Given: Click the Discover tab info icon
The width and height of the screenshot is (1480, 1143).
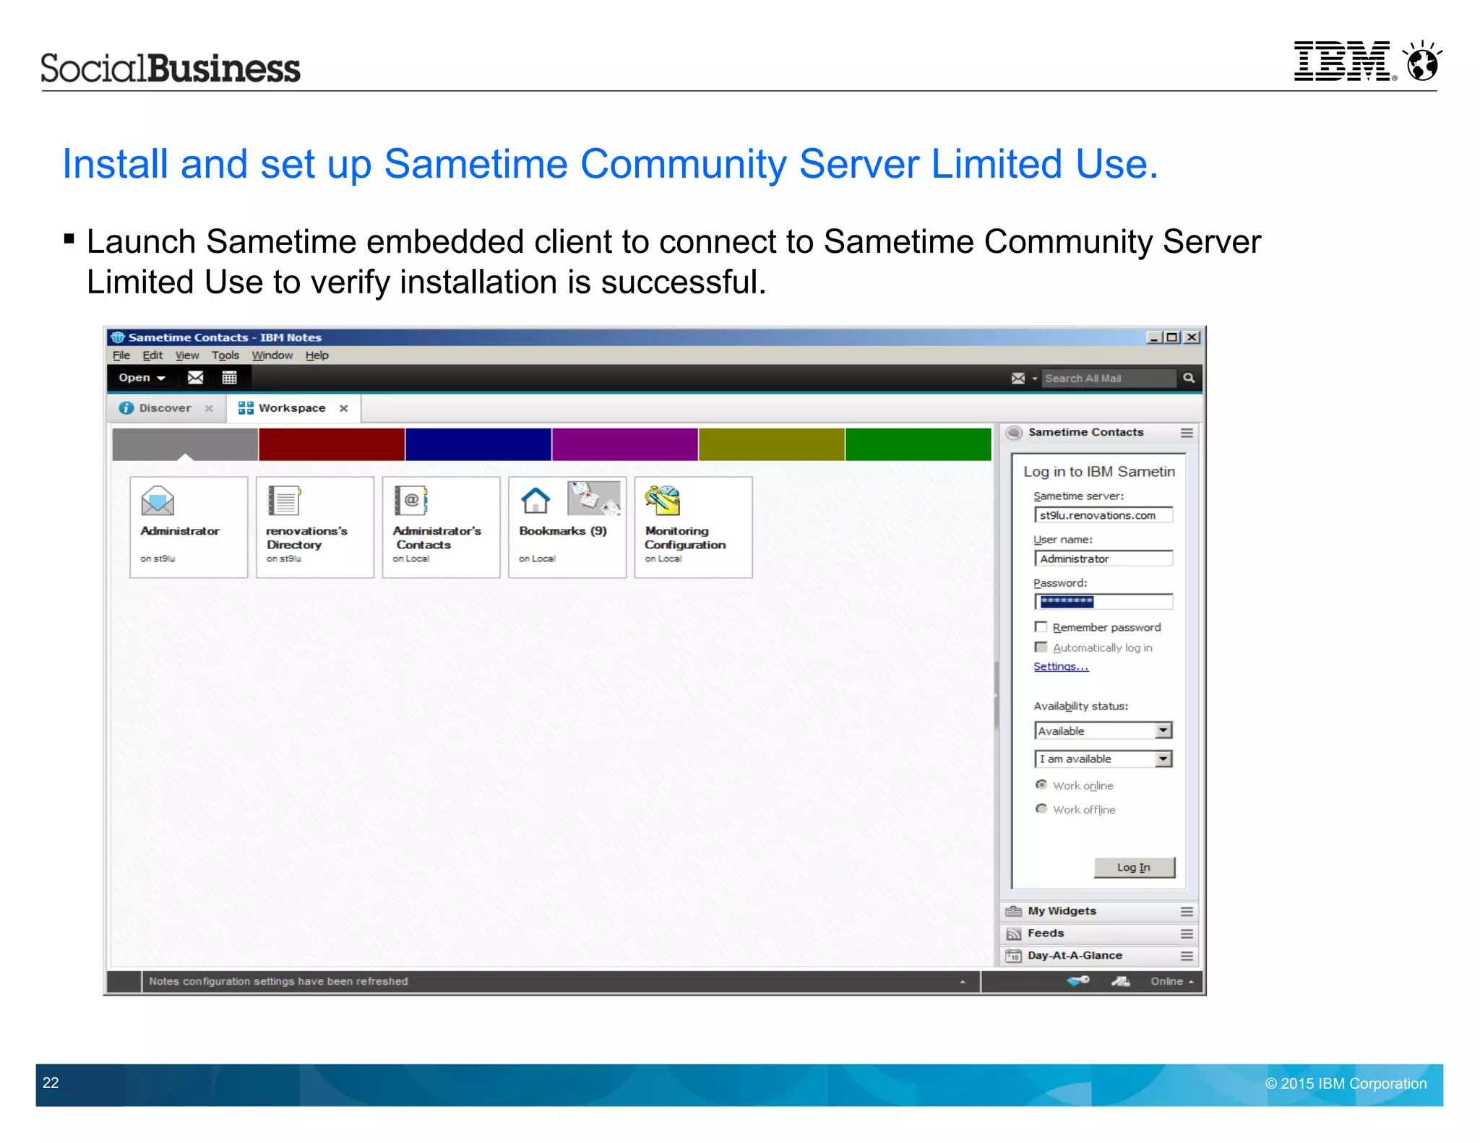Looking at the screenshot, I should 126,408.
